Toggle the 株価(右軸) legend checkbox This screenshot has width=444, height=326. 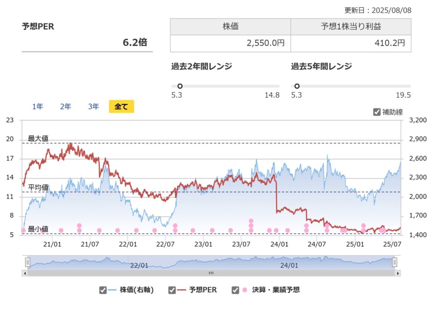pyautogui.click(x=103, y=290)
